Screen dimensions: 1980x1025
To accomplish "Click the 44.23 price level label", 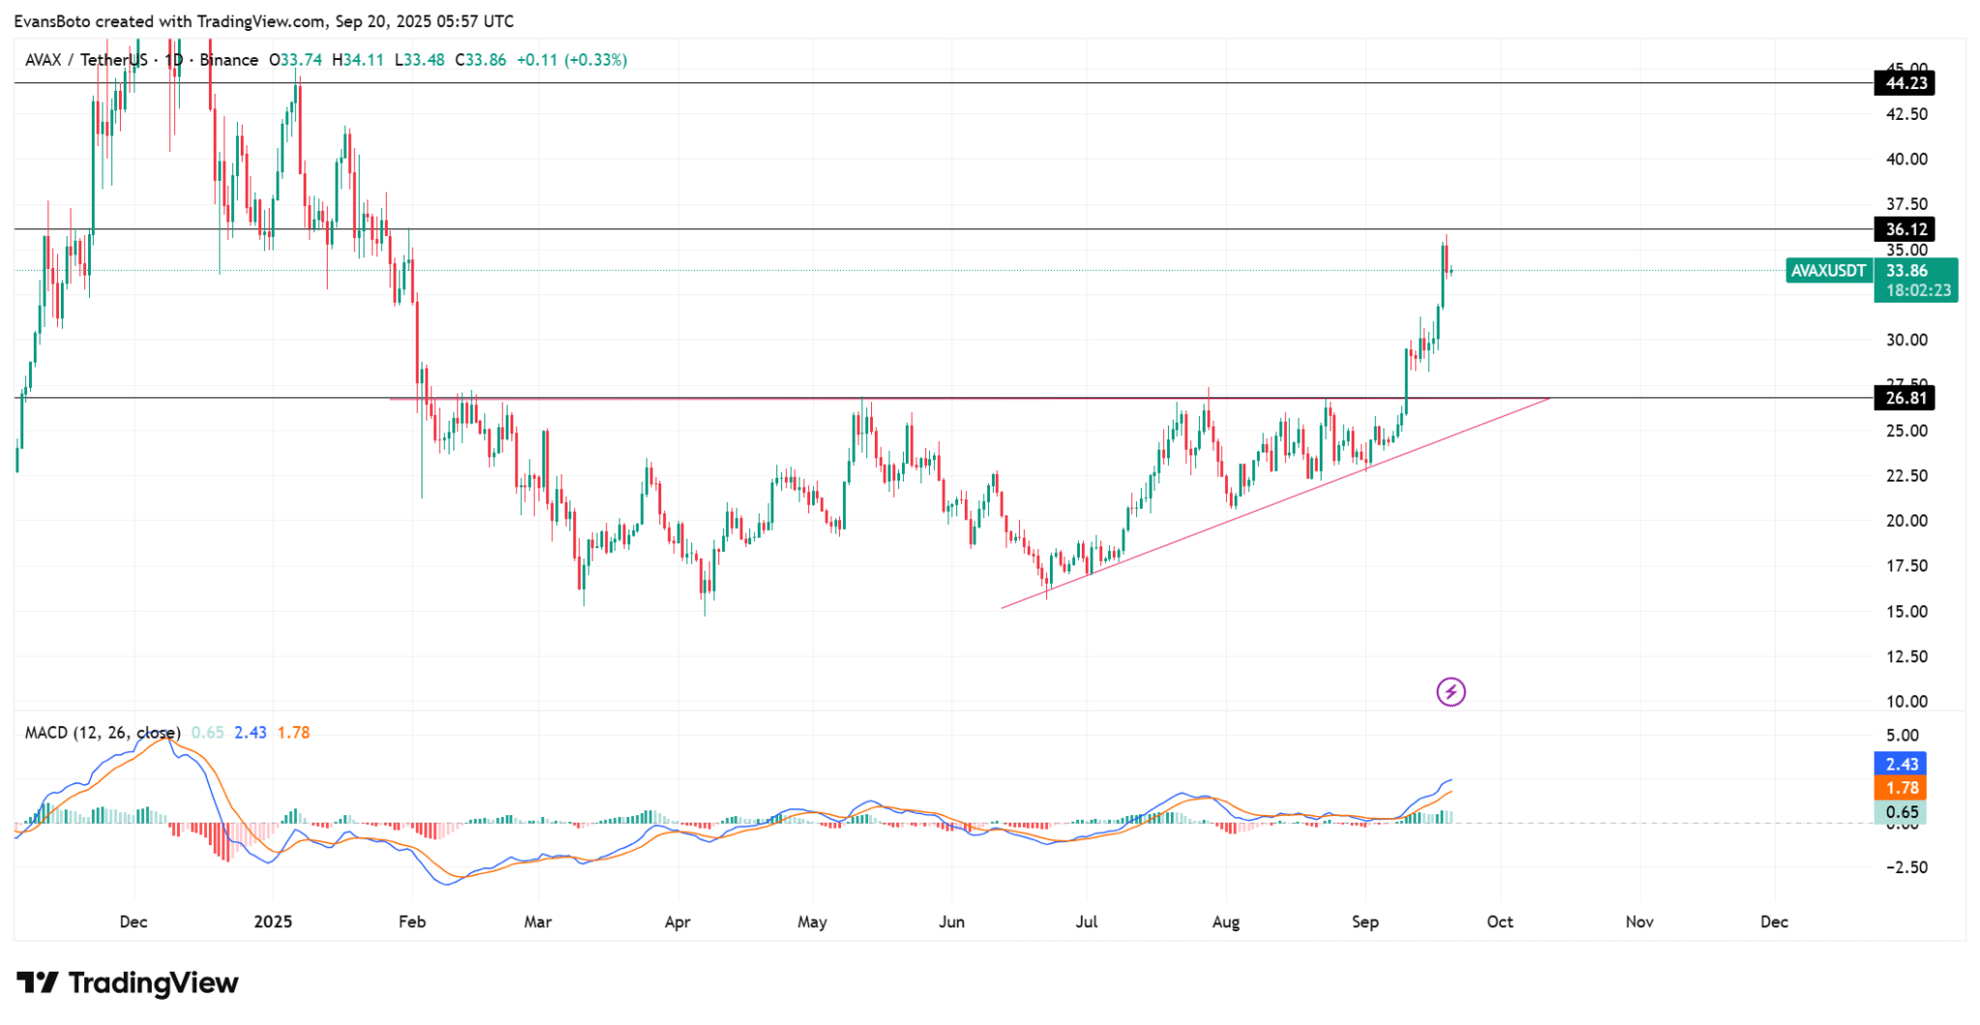I will (1906, 83).
